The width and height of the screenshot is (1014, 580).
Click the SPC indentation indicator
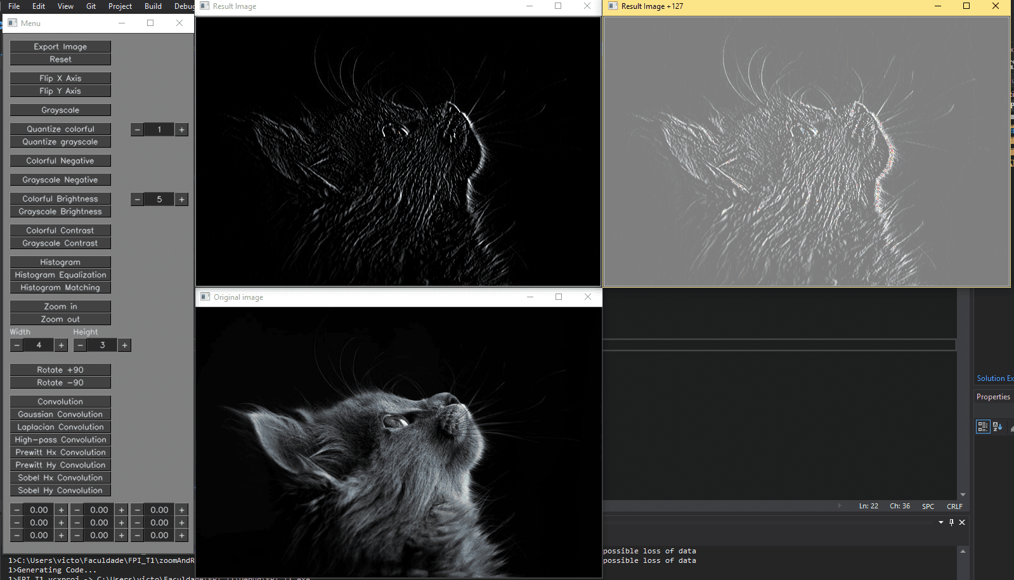tap(928, 506)
